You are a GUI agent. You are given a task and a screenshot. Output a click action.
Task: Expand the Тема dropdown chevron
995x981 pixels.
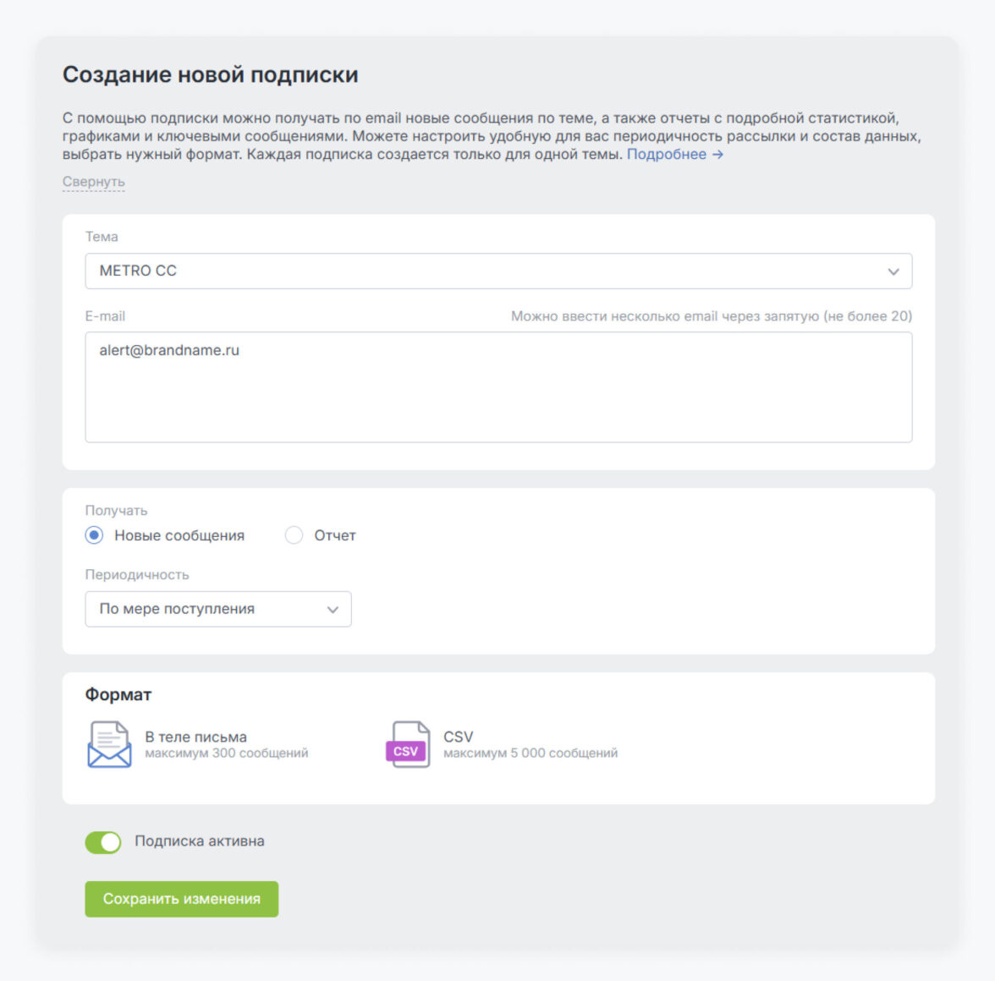pyautogui.click(x=893, y=271)
